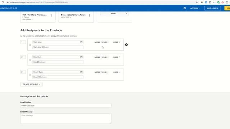
Task: Expand the More dropdown in documents area
Action: tap(114, 13)
